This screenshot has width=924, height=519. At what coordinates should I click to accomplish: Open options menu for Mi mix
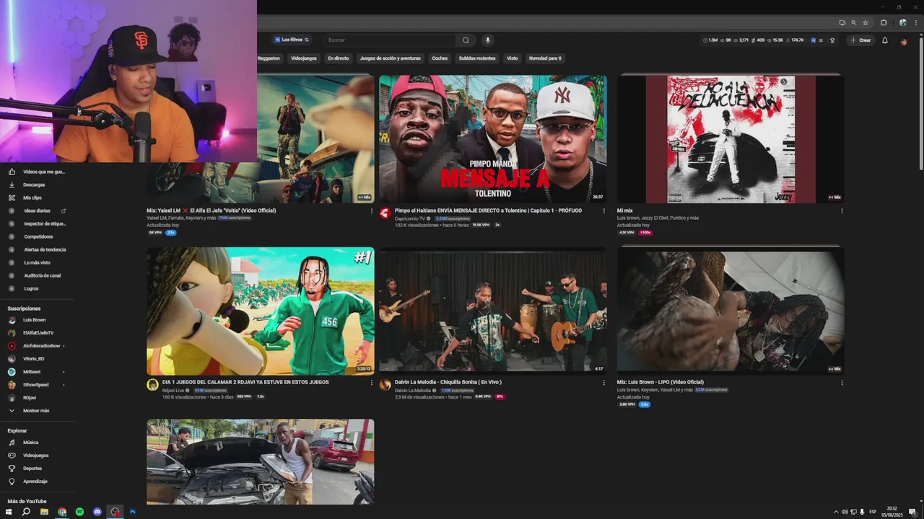[842, 211]
